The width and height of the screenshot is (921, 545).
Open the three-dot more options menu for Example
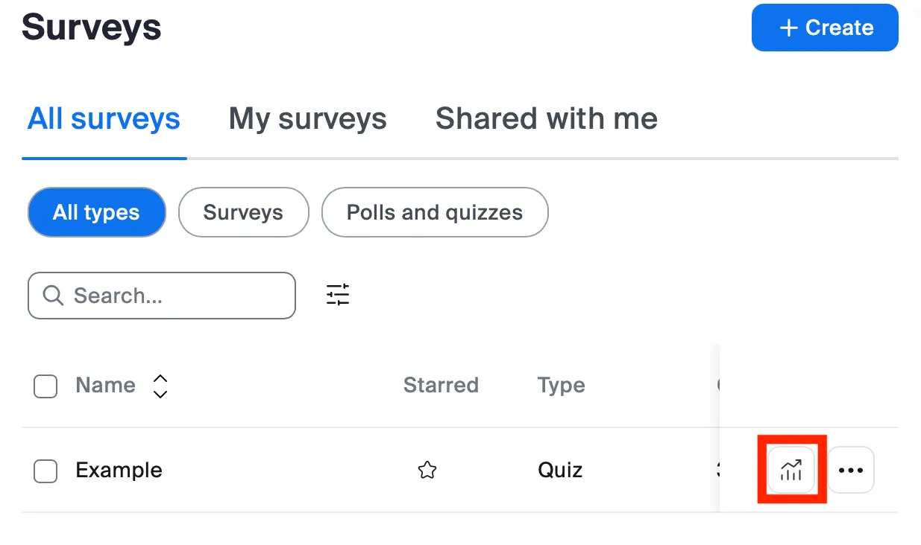click(851, 470)
